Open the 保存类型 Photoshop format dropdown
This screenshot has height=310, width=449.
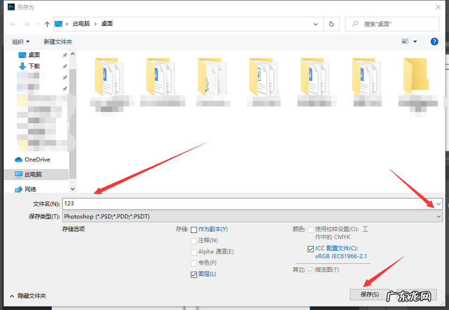pyautogui.click(x=252, y=217)
